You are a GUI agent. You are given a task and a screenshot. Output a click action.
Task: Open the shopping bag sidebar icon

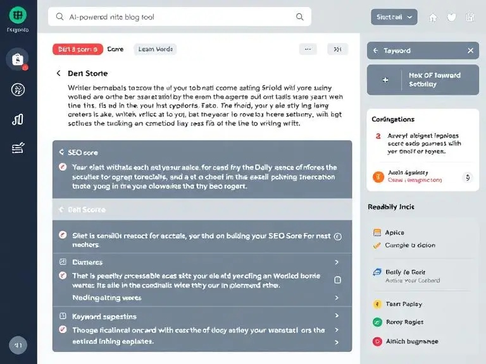pyautogui.click(x=18, y=59)
